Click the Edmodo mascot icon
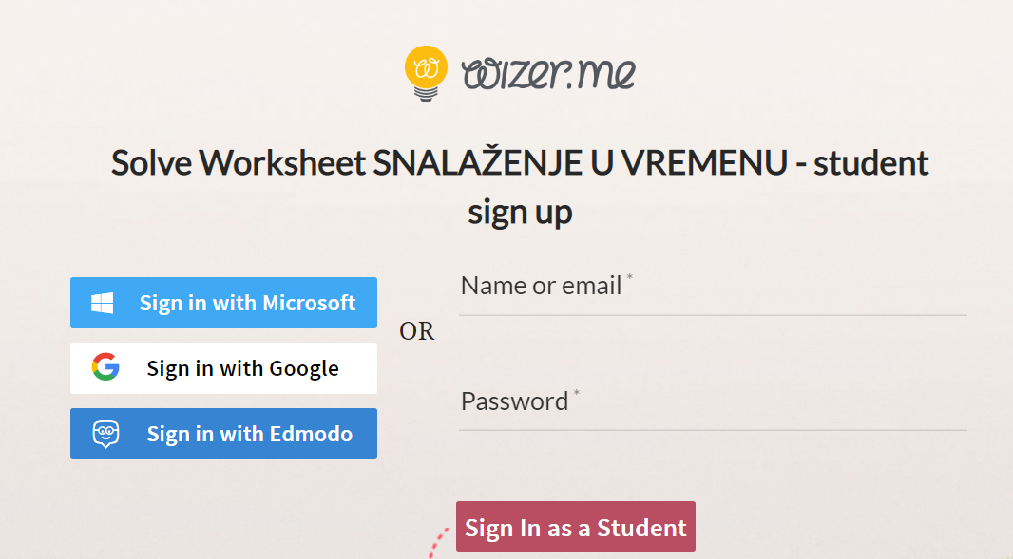This screenshot has width=1013, height=559. (x=105, y=434)
